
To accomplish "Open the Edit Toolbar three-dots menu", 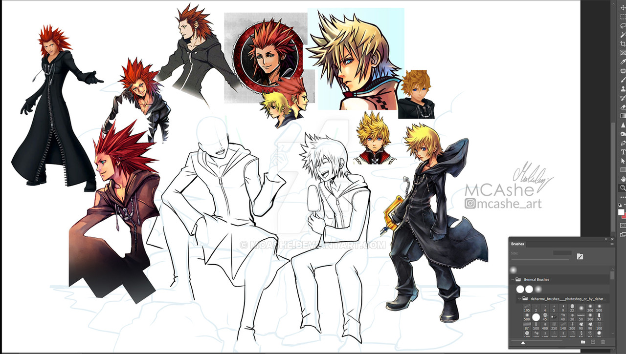I will click(623, 196).
